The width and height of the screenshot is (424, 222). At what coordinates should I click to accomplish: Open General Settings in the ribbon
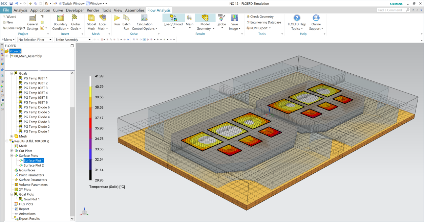pos(33,18)
